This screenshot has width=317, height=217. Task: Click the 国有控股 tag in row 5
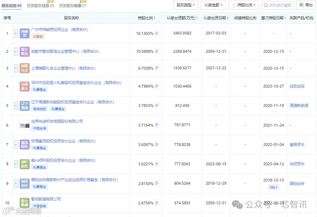39,109
